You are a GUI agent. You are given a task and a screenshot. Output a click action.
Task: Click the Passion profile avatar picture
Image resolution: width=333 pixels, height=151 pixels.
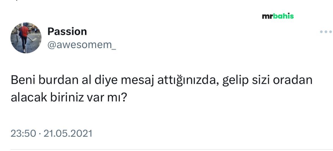tap(26, 38)
